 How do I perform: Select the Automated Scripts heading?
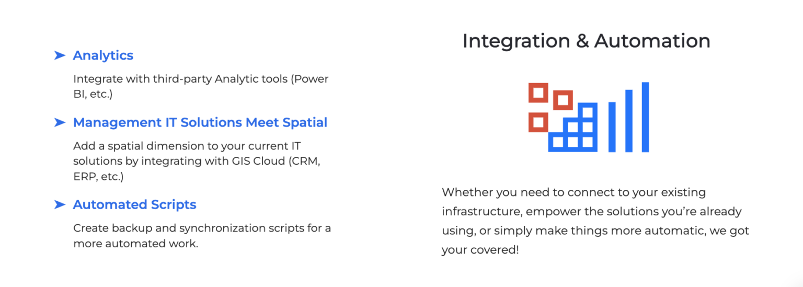coord(134,204)
